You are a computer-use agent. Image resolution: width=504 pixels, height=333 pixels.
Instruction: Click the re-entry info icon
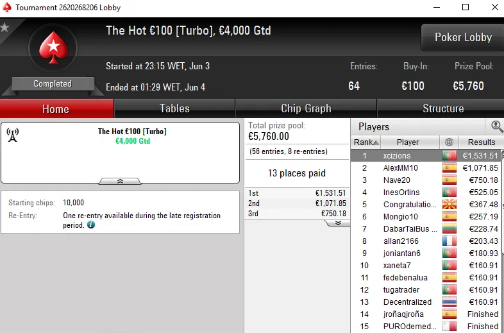(x=91, y=225)
